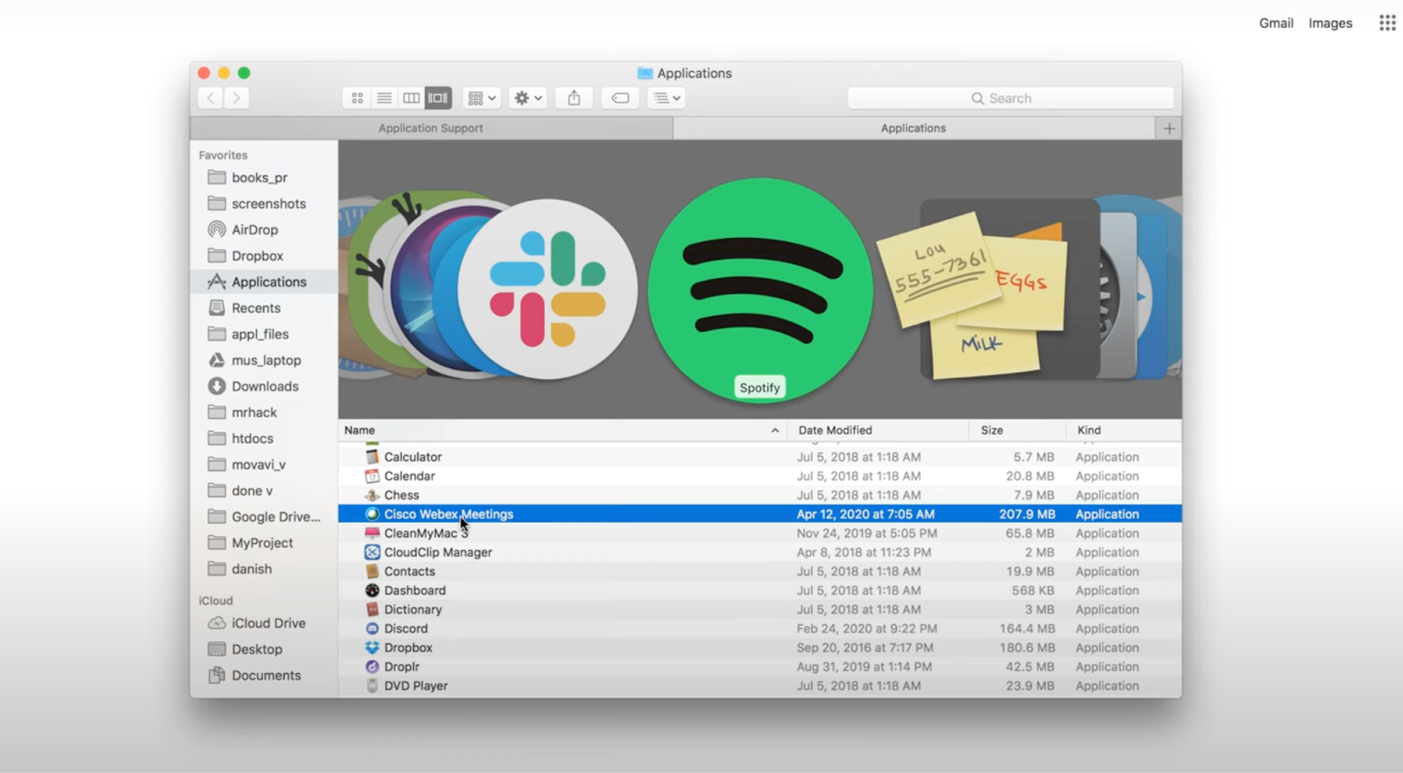Open Downloads in the sidebar

[x=263, y=386]
